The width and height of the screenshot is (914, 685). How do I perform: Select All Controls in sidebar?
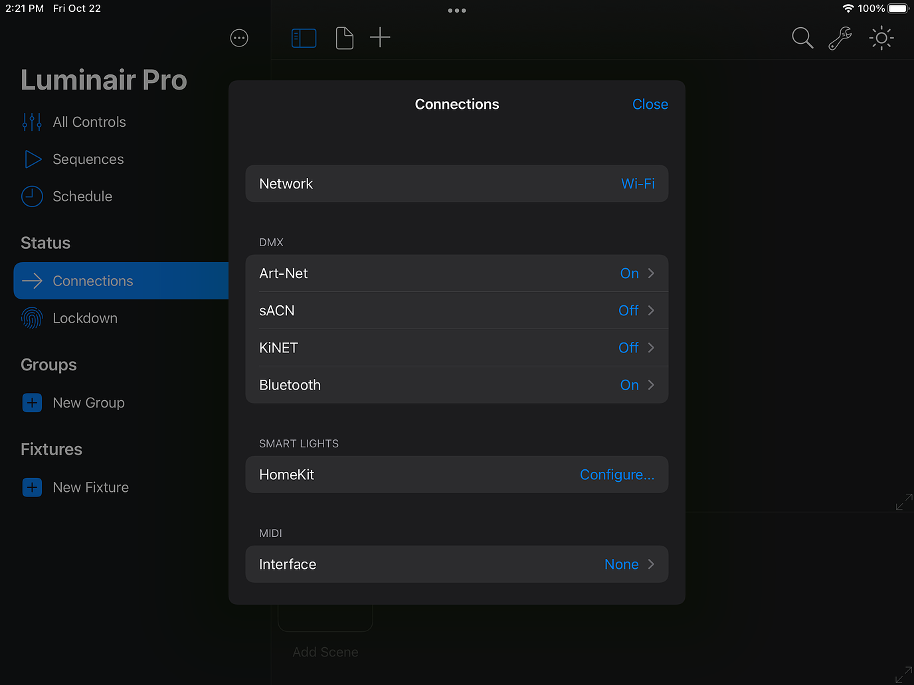(89, 122)
